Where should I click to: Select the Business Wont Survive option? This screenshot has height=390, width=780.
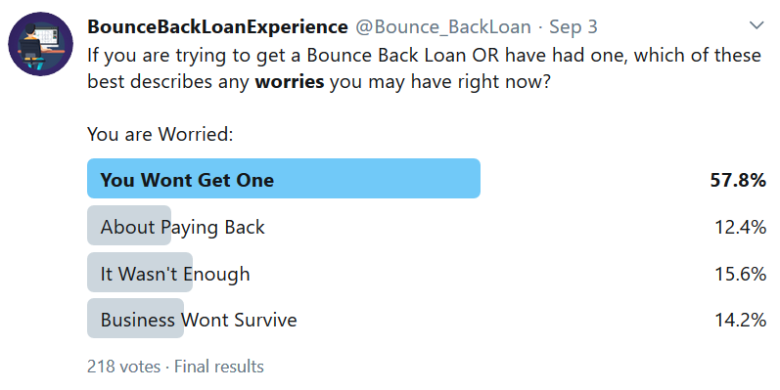coord(199,320)
